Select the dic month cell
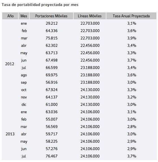The image size is (158, 162). [x=24, y=105]
